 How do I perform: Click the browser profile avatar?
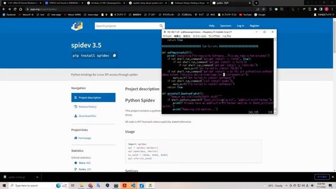(327, 9)
